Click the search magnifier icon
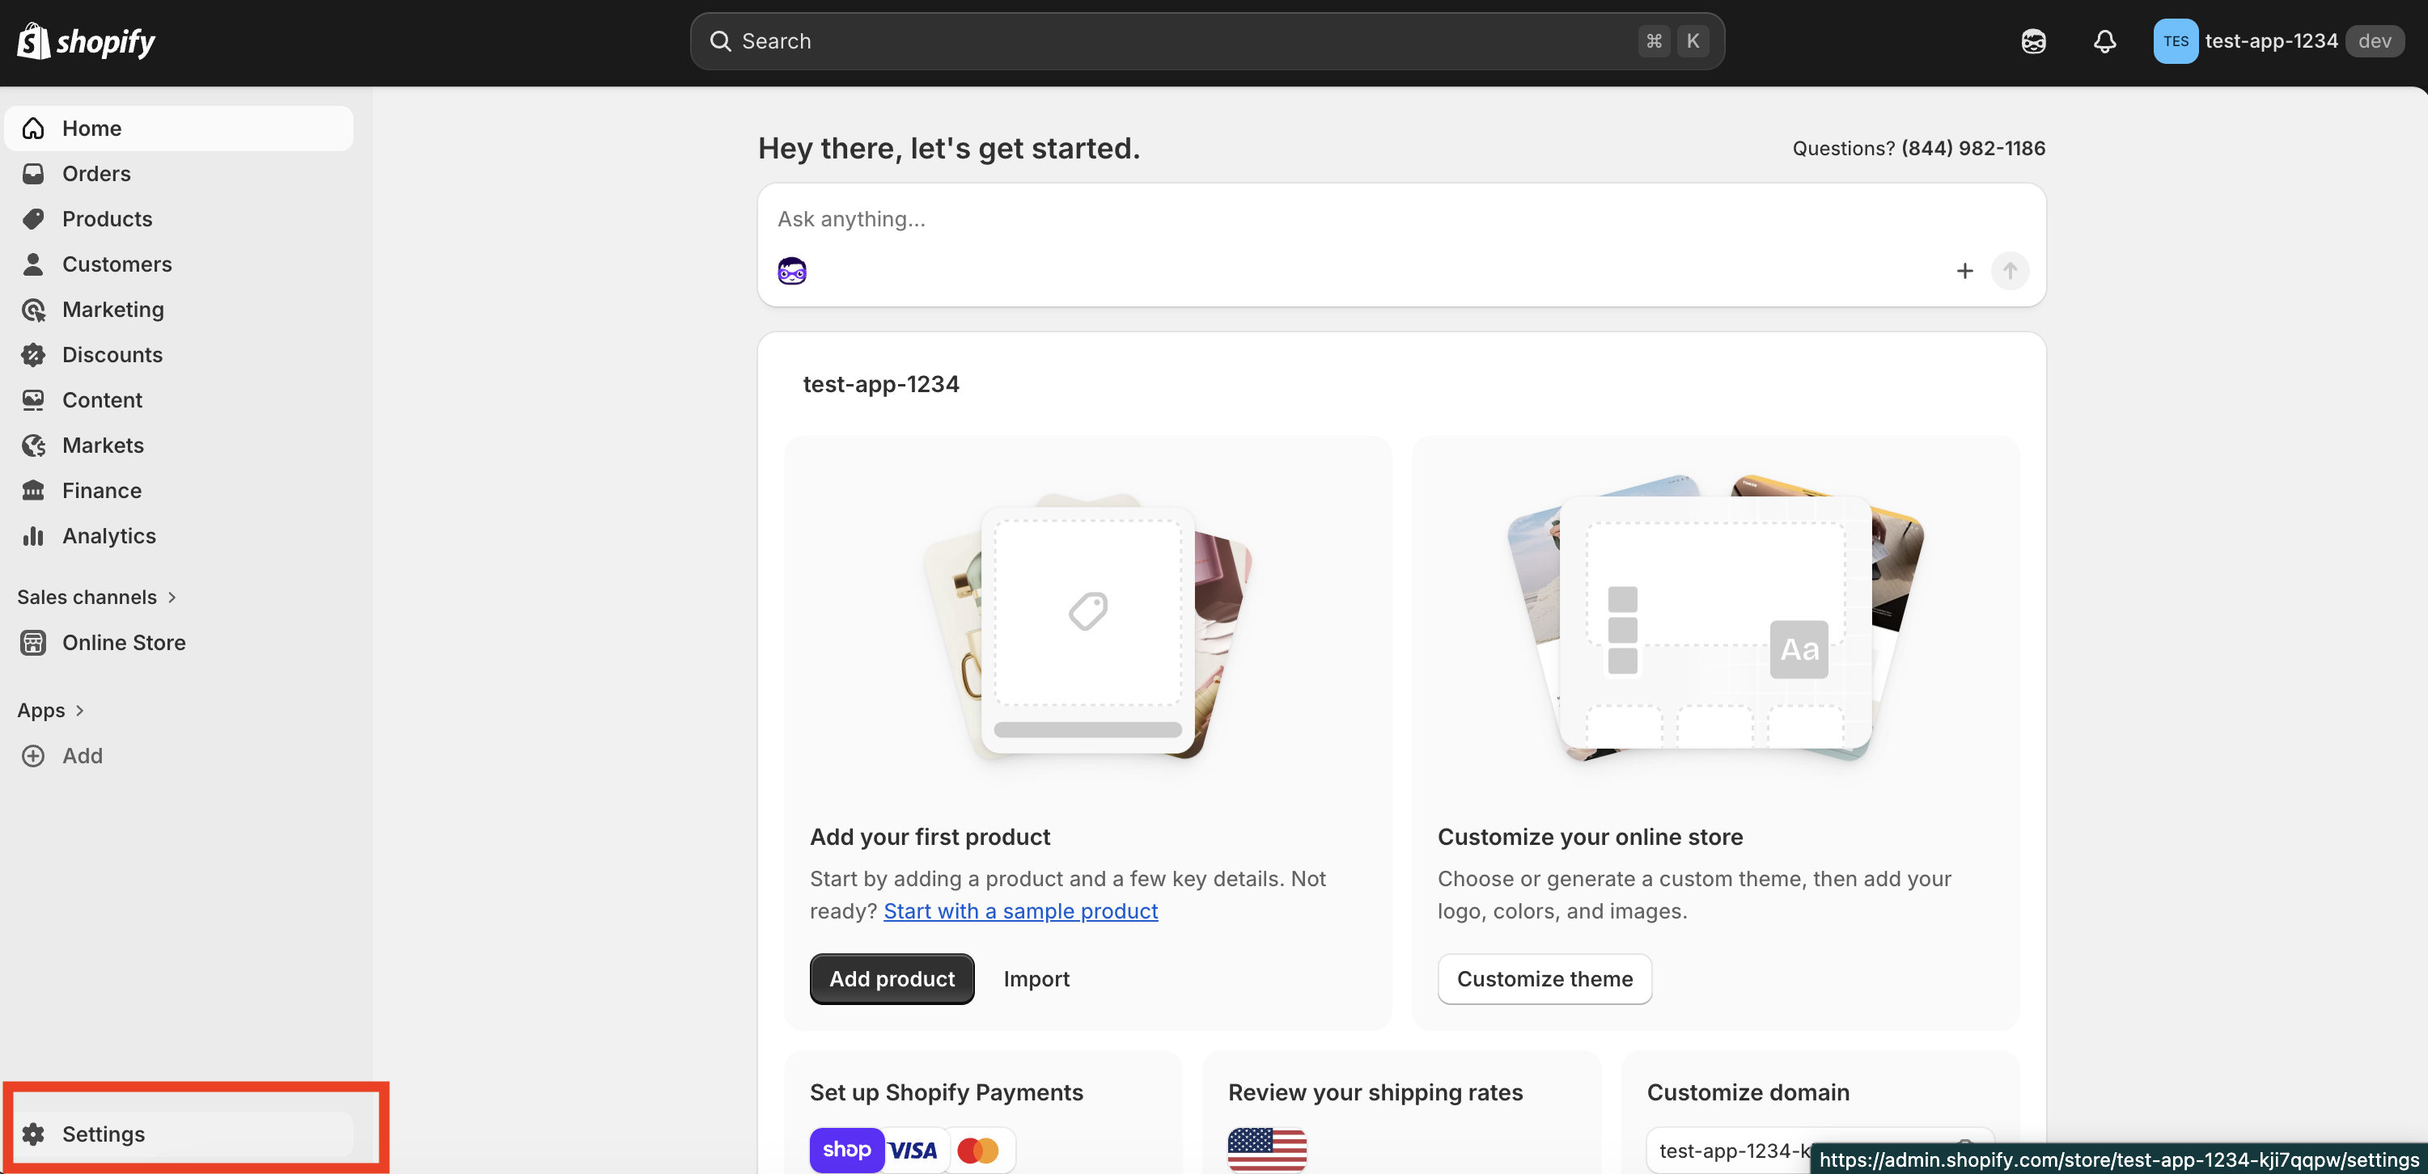Screen dimensions: 2428x1174 click(x=720, y=41)
